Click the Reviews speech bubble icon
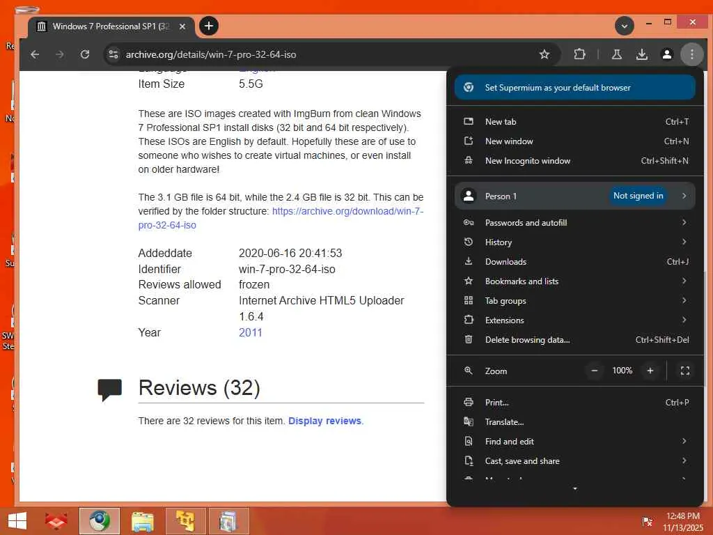 click(109, 389)
